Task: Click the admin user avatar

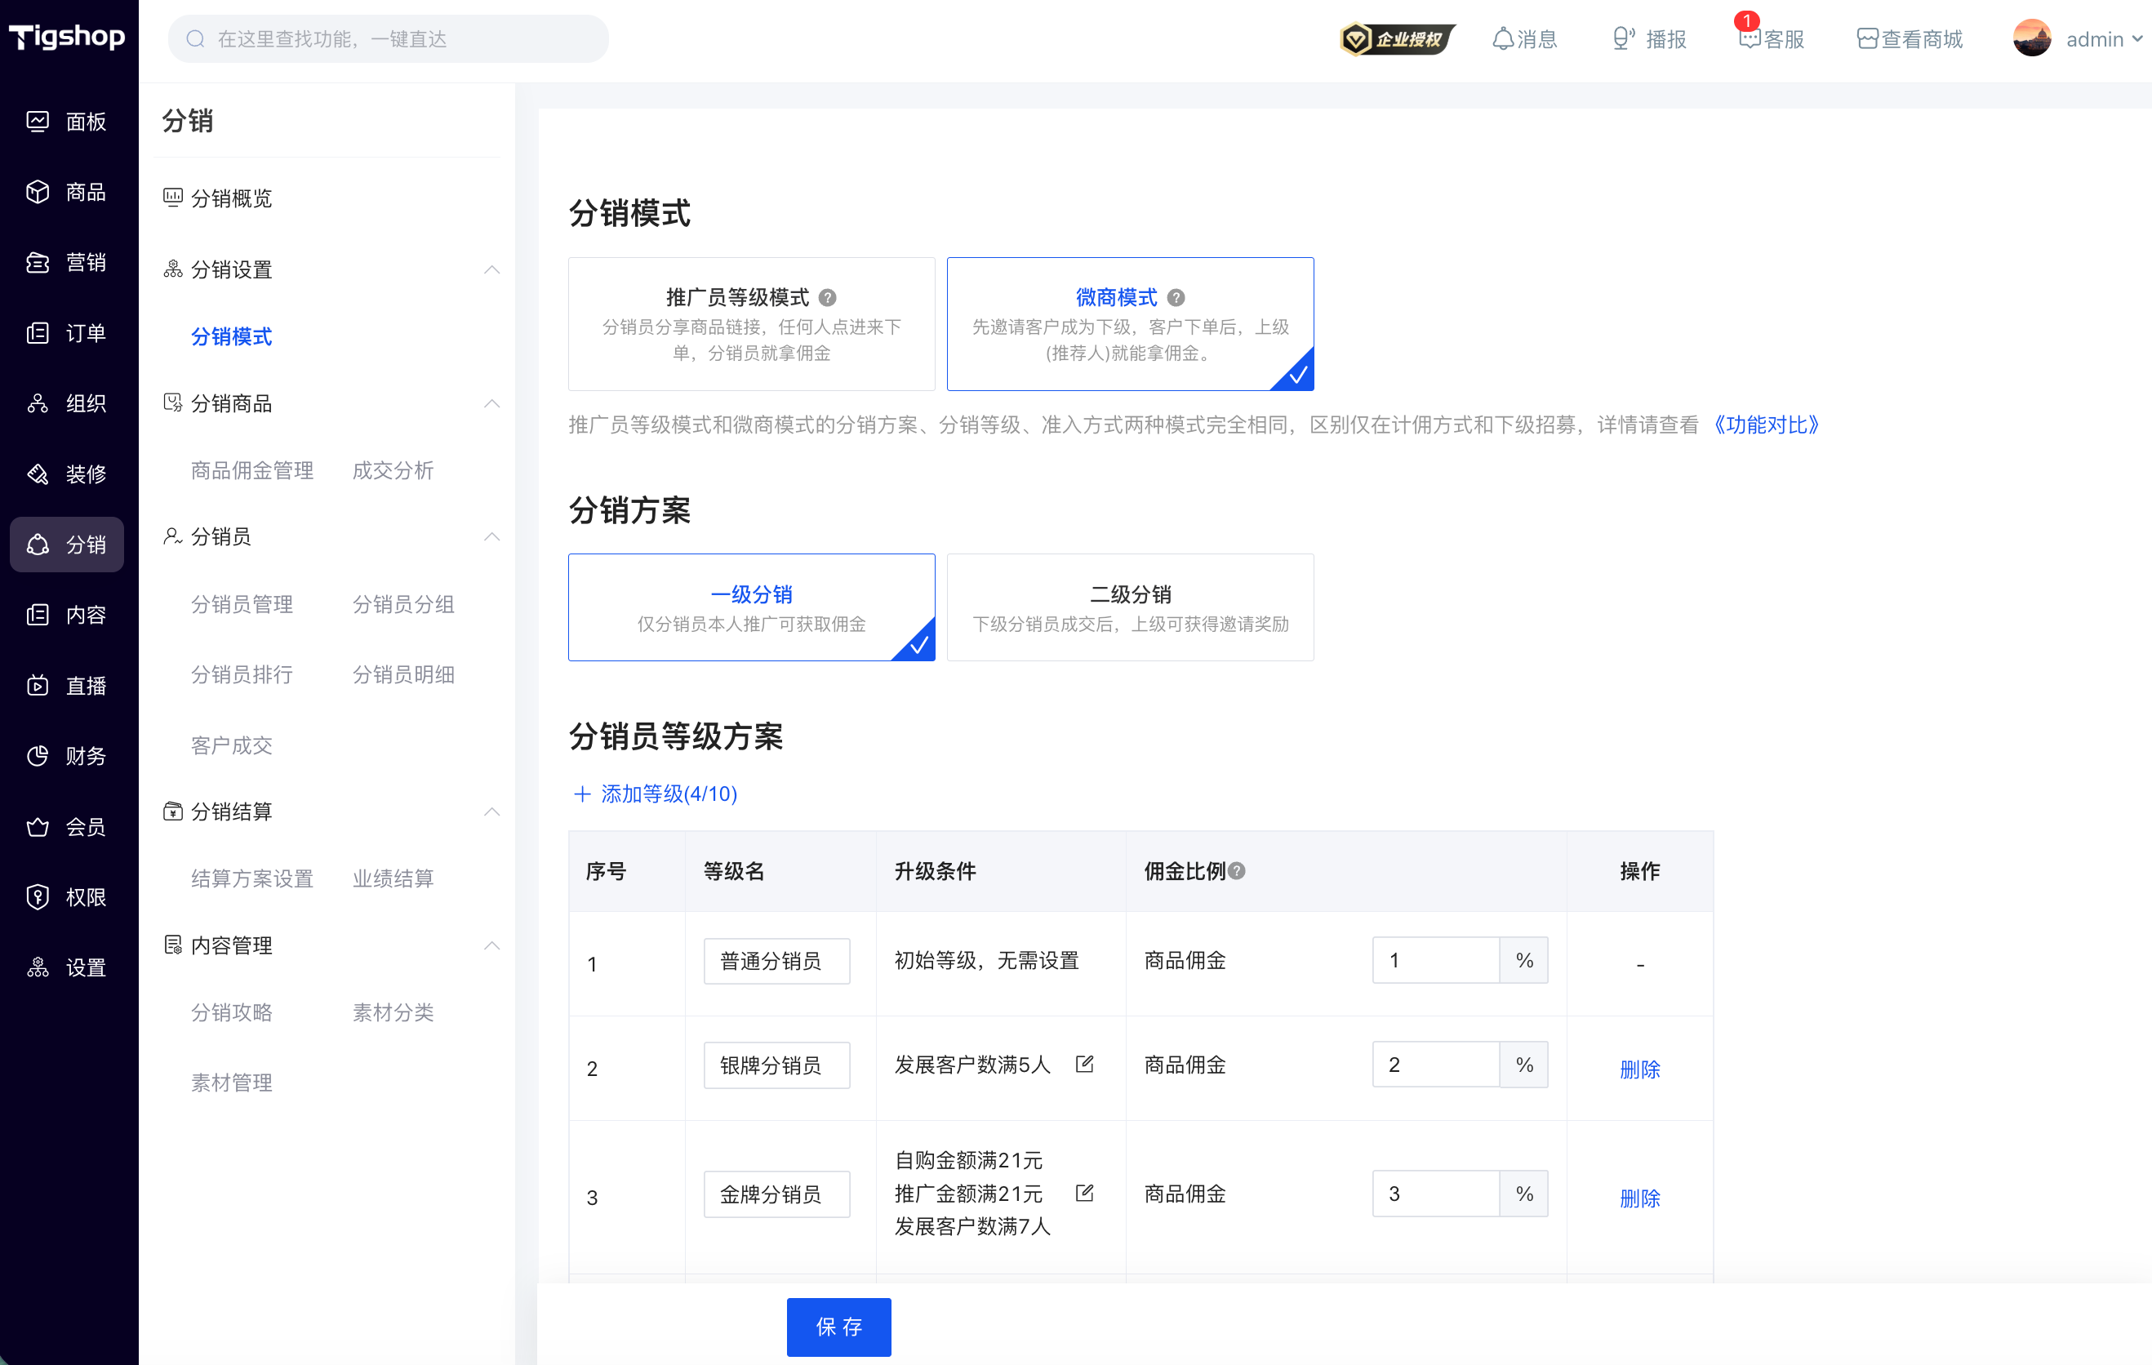Action: (x=2031, y=38)
